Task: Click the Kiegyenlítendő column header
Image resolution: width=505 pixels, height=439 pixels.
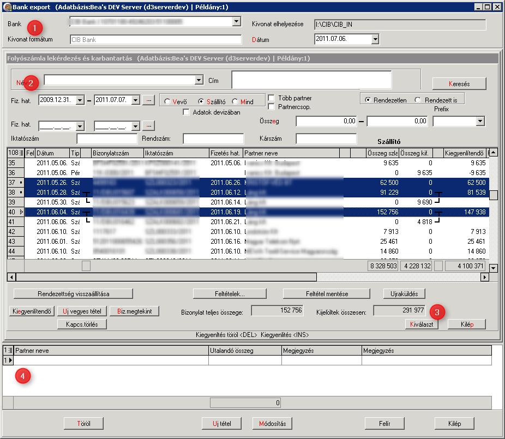Action: click(x=465, y=153)
